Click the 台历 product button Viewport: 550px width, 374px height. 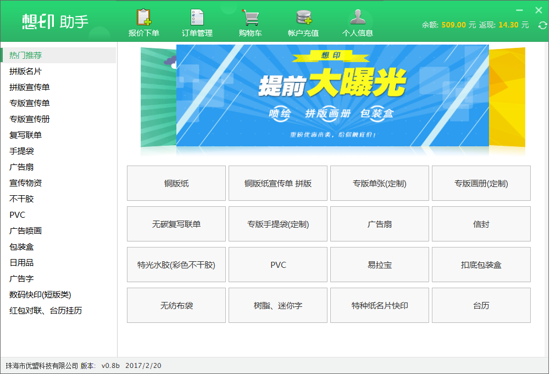481,305
